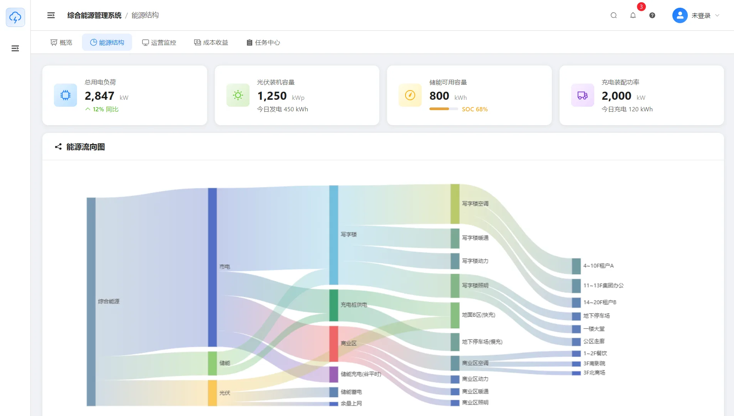The image size is (734, 416).
Task: Click the truck icon in 充电装配功率 card
Action: (583, 95)
